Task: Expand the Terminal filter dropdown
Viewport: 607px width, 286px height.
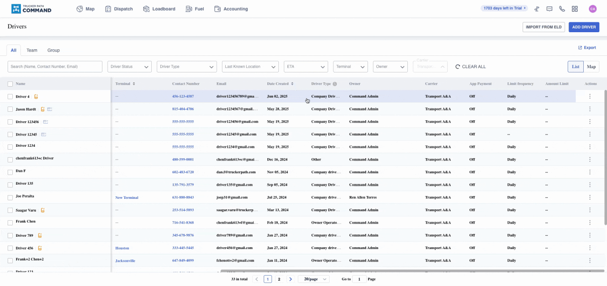Action: point(350,67)
